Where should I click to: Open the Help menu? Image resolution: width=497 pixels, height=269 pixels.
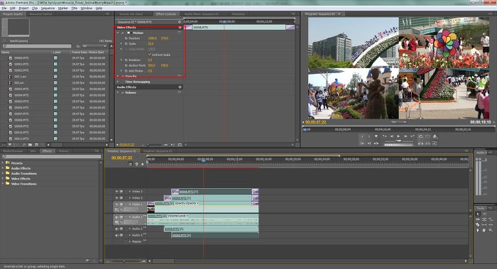(99, 9)
